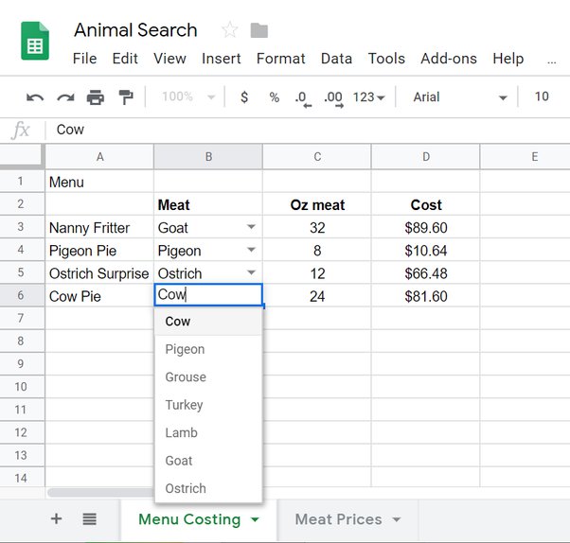Open the Format menu
The width and height of the screenshot is (570, 543).
coord(280,59)
